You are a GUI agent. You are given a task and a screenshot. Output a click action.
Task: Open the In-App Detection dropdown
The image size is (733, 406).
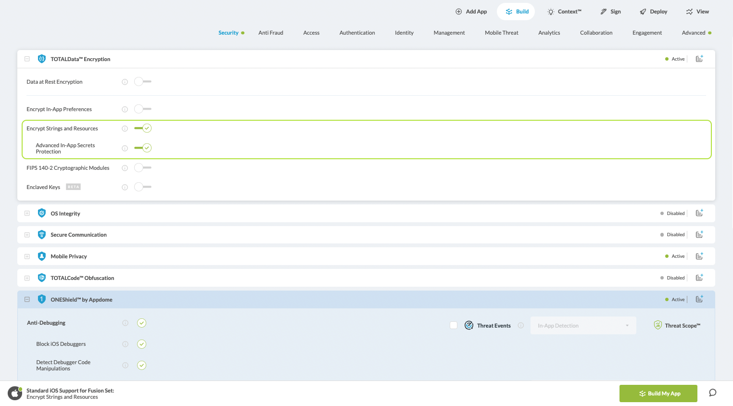pos(583,326)
